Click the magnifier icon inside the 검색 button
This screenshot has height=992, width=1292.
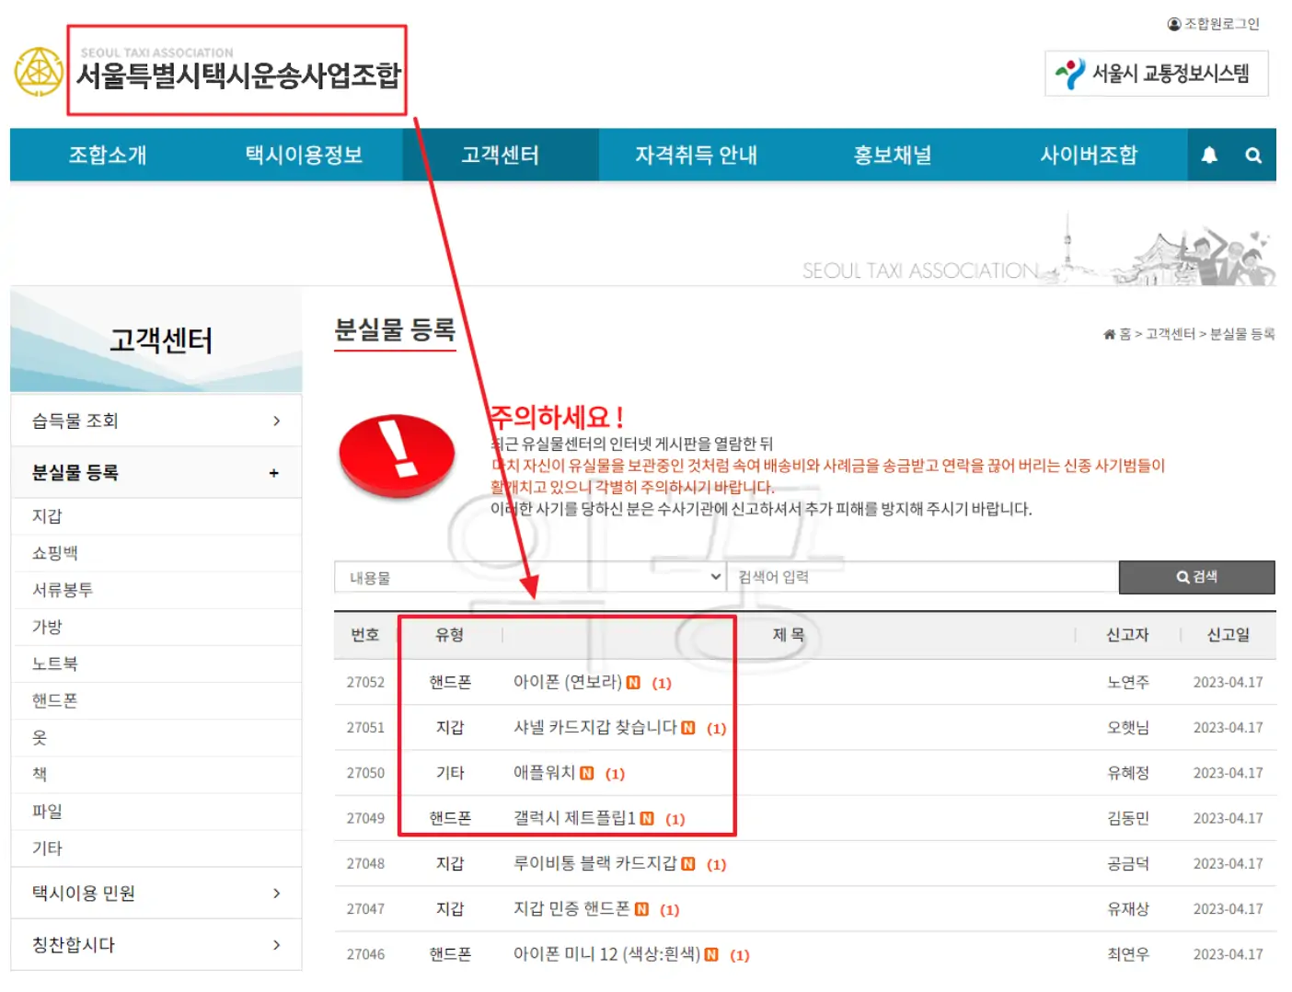[x=1182, y=577]
